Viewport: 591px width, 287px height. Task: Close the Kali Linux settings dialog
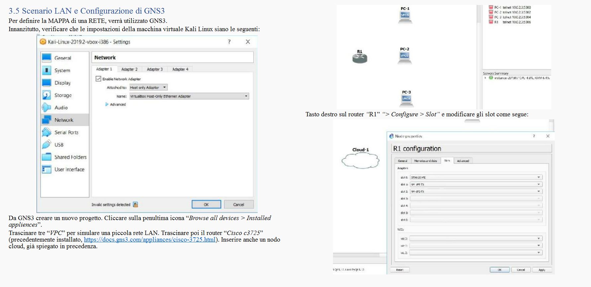(x=248, y=42)
